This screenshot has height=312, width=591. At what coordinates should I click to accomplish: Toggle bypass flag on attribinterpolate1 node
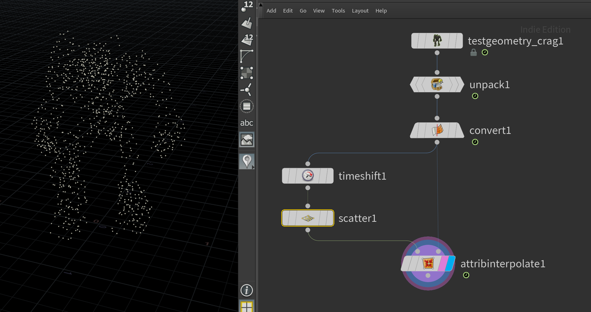(407, 264)
